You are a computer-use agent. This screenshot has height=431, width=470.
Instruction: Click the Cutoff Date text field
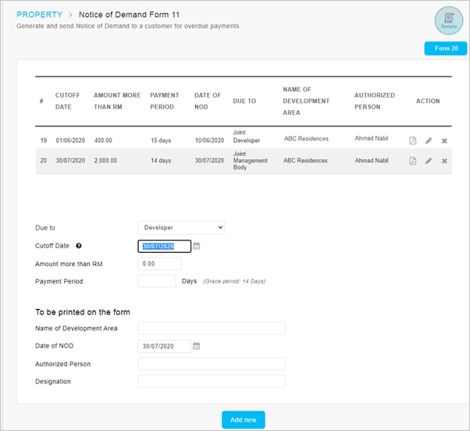[x=164, y=246]
